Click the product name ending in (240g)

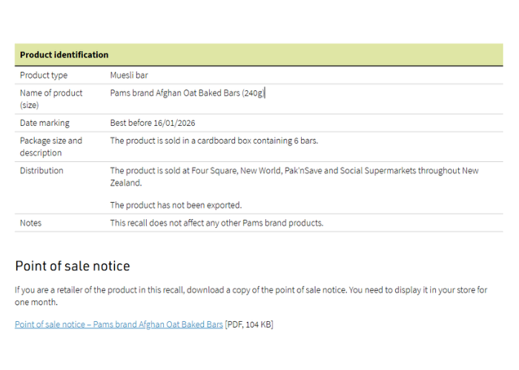tap(187, 92)
